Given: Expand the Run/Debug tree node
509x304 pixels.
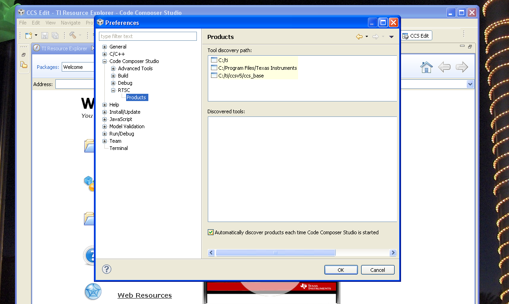Looking at the screenshot, I should click(104, 134).
